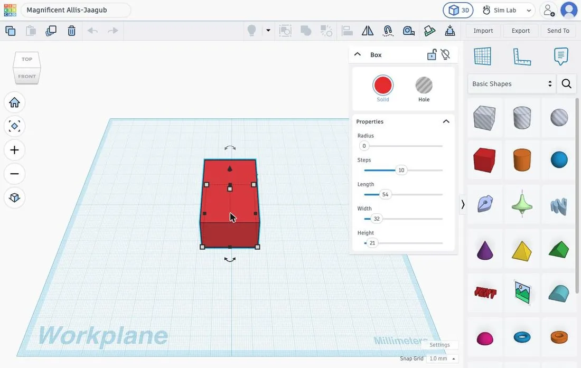Click the Duplicate and repeat icon

(51, 31)
